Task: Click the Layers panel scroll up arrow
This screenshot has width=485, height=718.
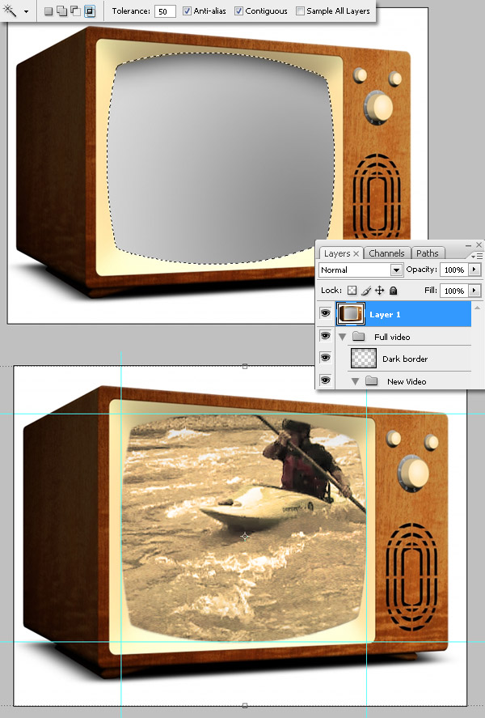Action: (x=477, y=308)
